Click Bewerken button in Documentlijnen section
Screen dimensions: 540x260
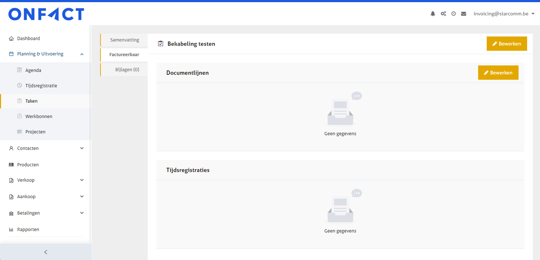(498, 73)
